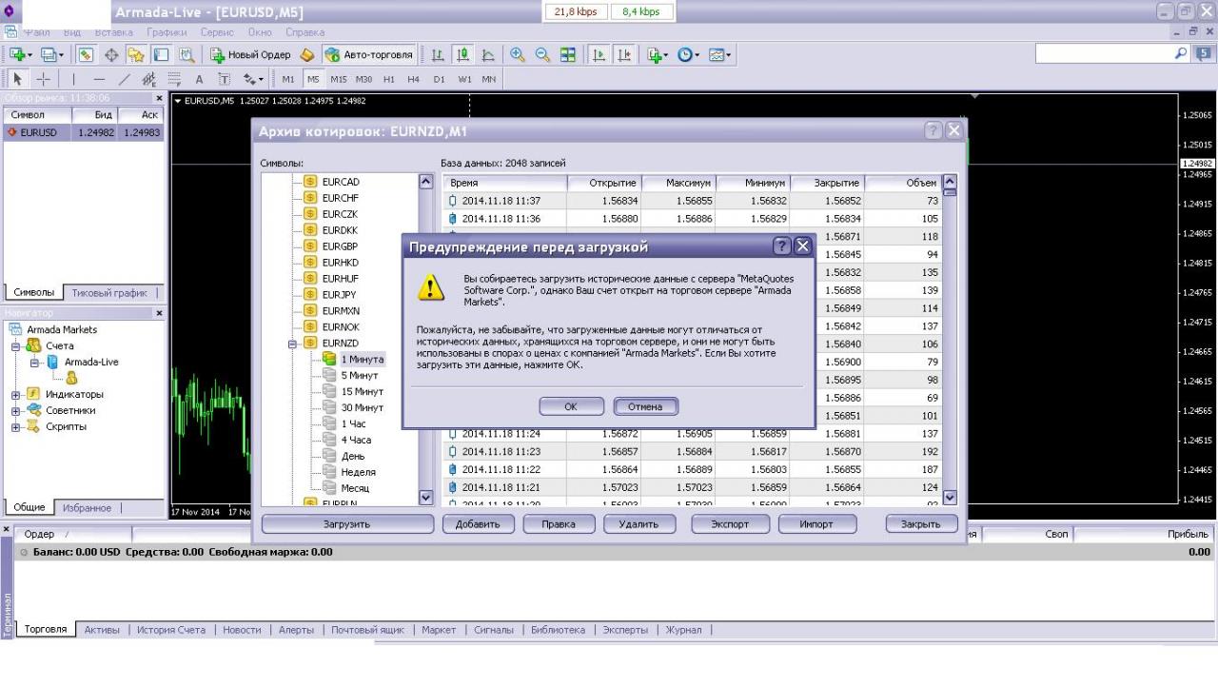The height and width of the screenshot is (688, 1218).
Task: Open the indicators list dropdown
Action: pyautogui.click(x=658, y=55)
